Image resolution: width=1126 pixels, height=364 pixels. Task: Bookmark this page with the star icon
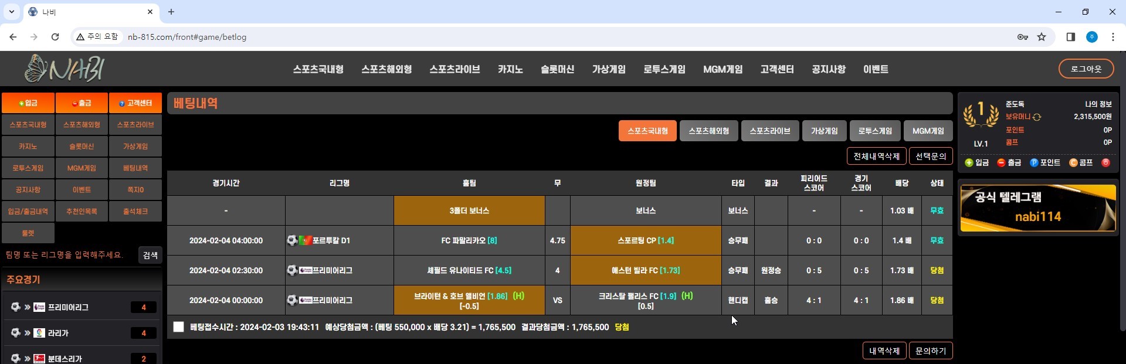1042,37
